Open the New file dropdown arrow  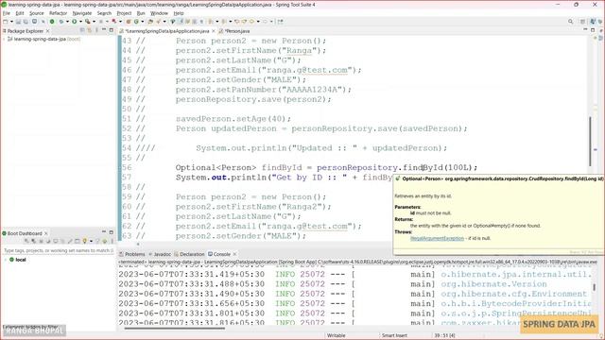click(11, 22)
